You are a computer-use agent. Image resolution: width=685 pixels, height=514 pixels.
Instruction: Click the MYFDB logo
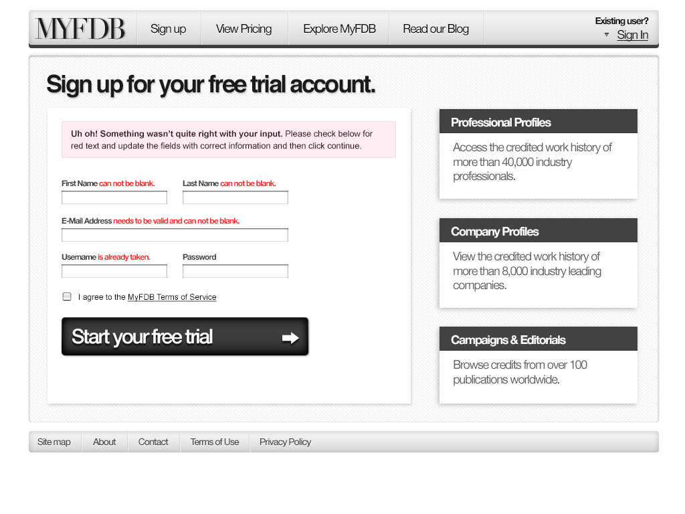[x=80, y=29]
